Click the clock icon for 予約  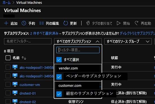point(24,23)
